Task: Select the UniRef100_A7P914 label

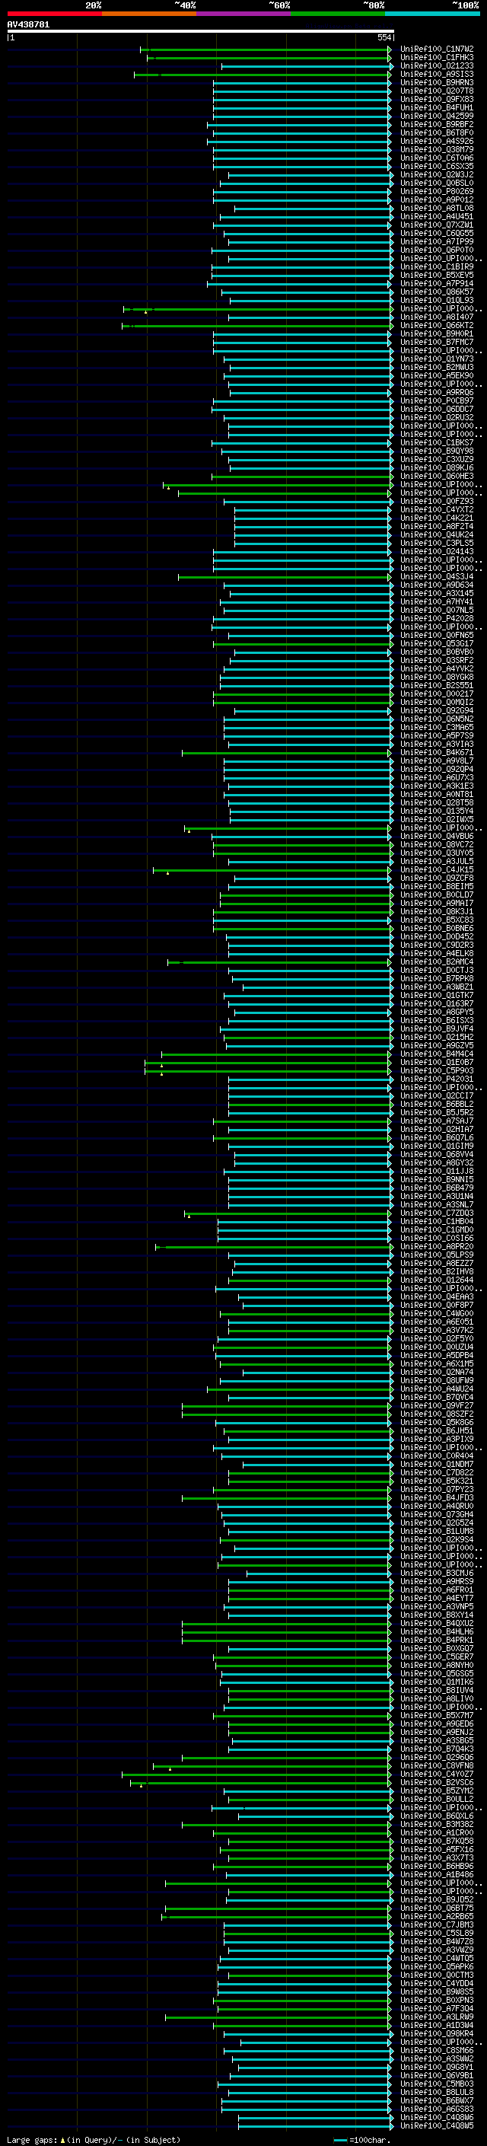Action: coord(436,283)
